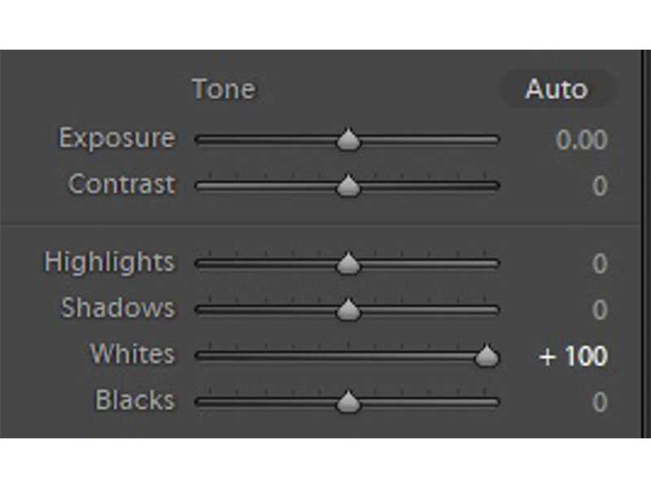Click the Shadows slider handle
651x488 pixels.
coord(348,310)
